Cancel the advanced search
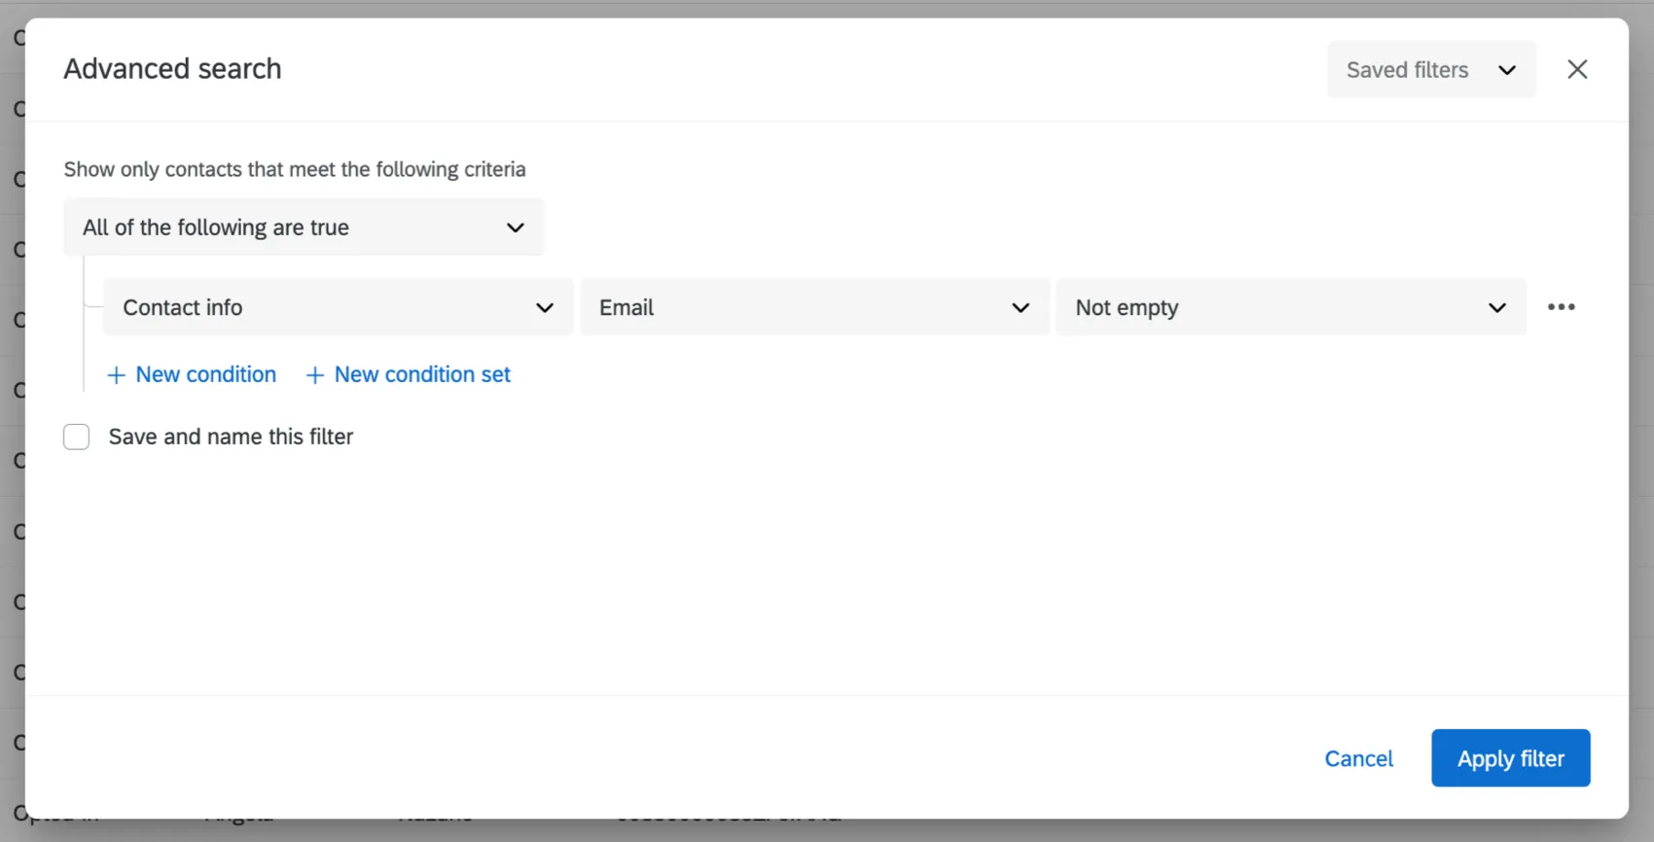This screenshot has height=842, width=1654. (x=1358, y=758)
